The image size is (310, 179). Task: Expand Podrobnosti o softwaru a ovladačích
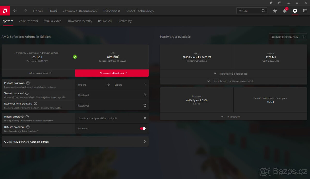233,81
